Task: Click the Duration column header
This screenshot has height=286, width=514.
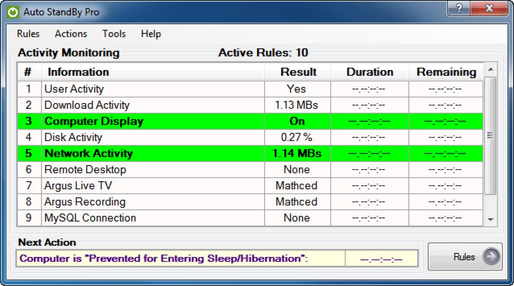Action: (370, 72)
